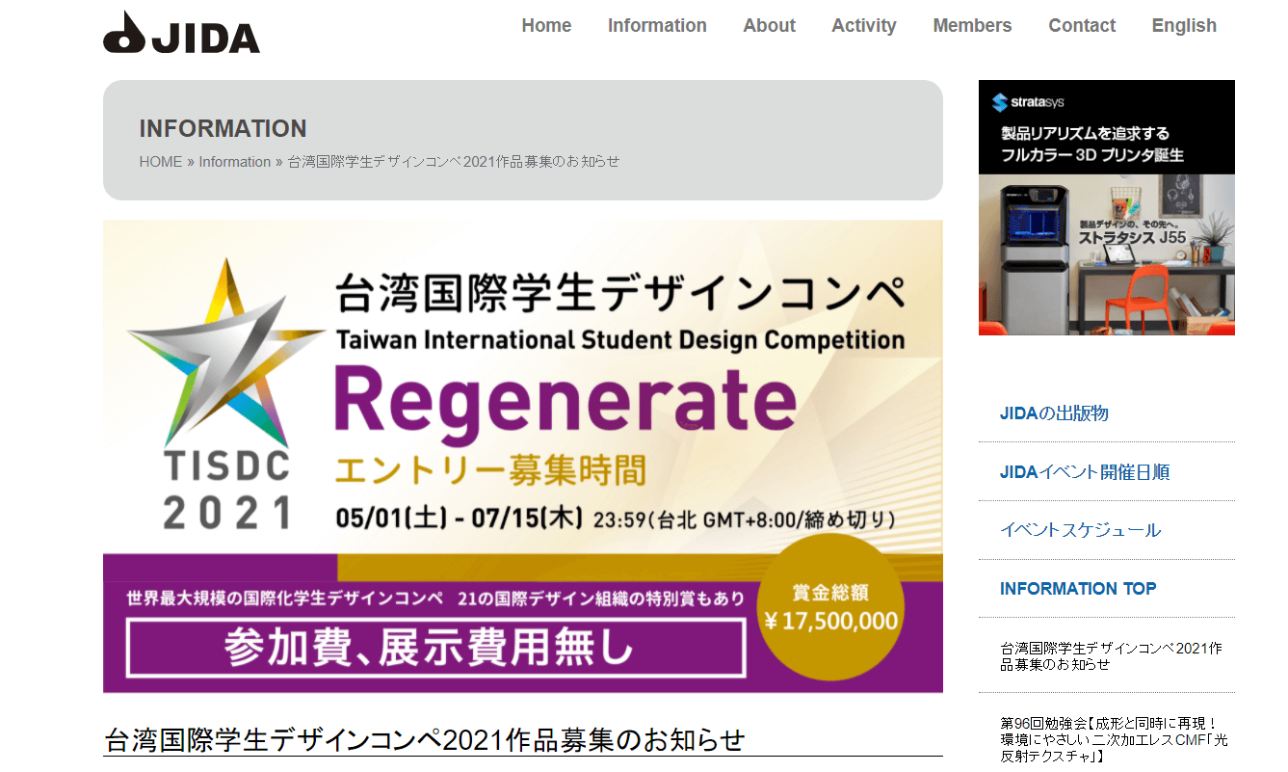The width and height of the screenshot is (1288, 772).
Task: Click the Stratasys logo in the ad
Action: pyautogui.click(x=1028, y=102)
